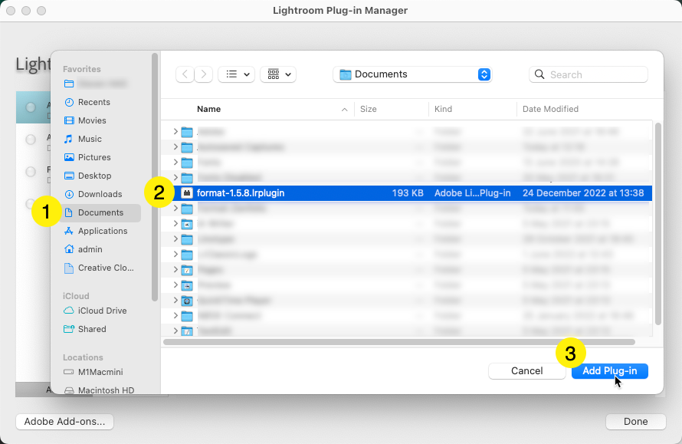Open Downloads from the sidebar
This screenshot has height=444, width=682.
pyautogui.click(x=100, y=194)
